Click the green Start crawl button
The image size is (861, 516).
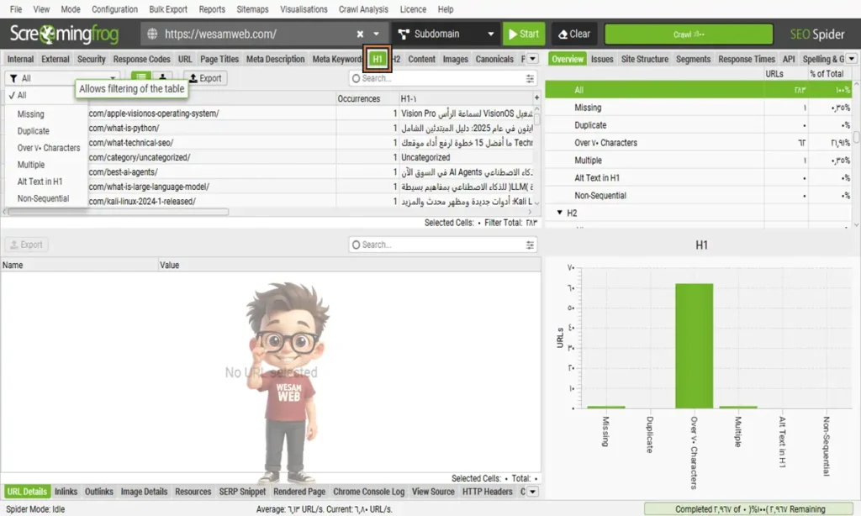tap(522, 34)
